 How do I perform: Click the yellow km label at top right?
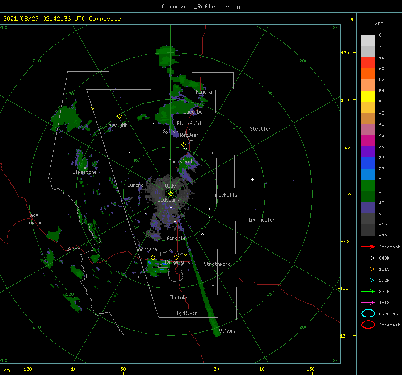(349, 19)
